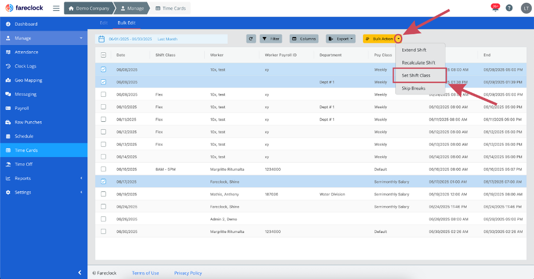Click the Manage breadcrumb
This screenshot has height=279, width=534.
tap(132, 9)
